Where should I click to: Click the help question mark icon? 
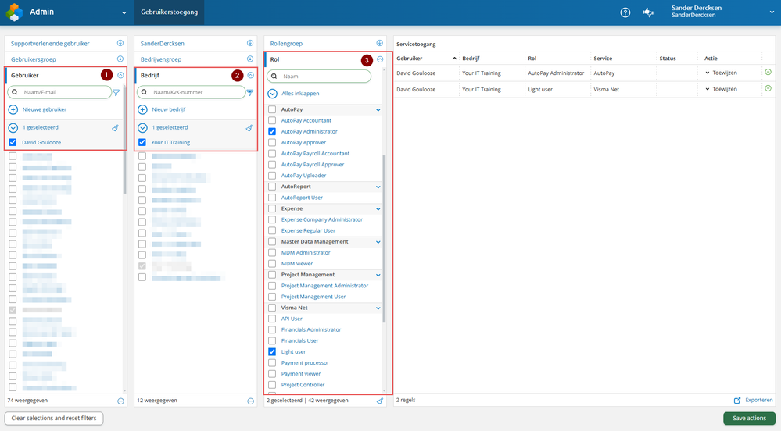point(625,12)
